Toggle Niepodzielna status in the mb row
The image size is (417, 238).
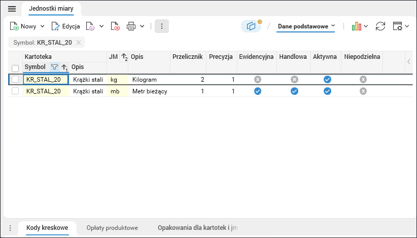pos(363,91)
